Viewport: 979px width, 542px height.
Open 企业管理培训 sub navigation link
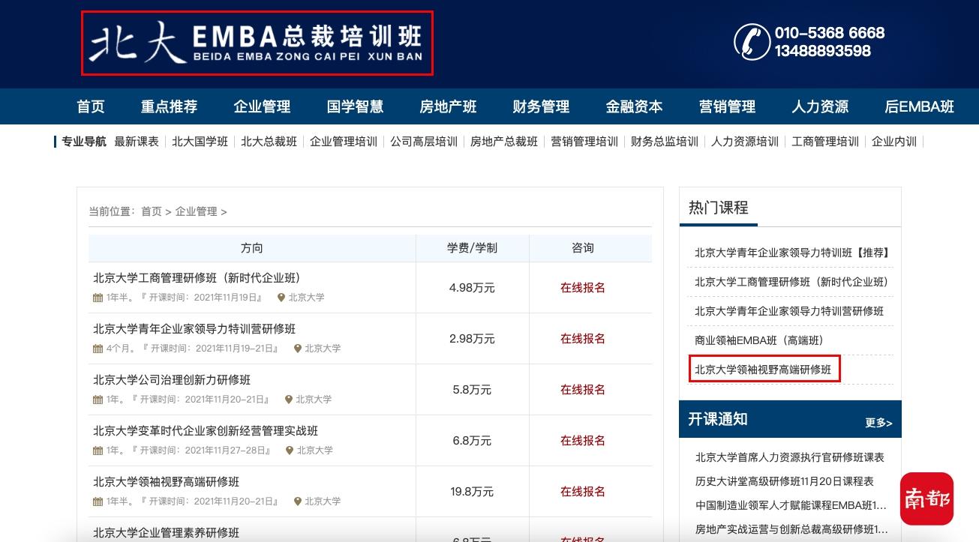click(x=344, y=142)
